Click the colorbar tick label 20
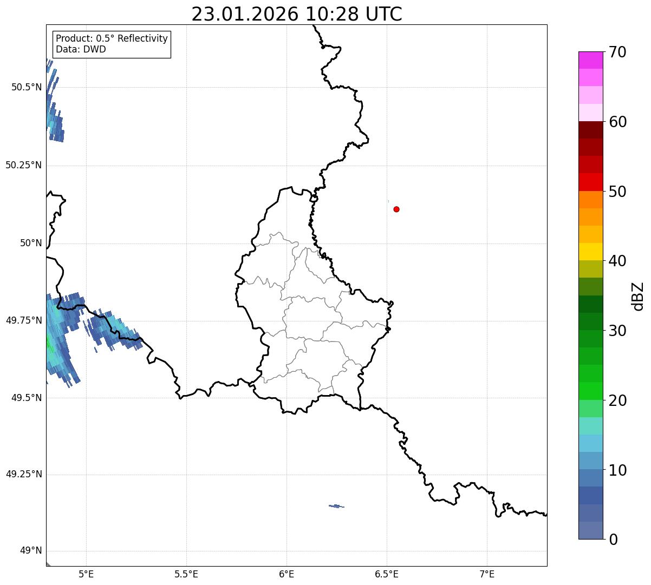 point(617,400)
